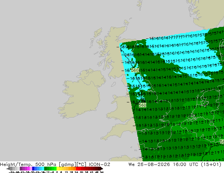Click the dark blue swatch in the legend

tap(33, 168)
